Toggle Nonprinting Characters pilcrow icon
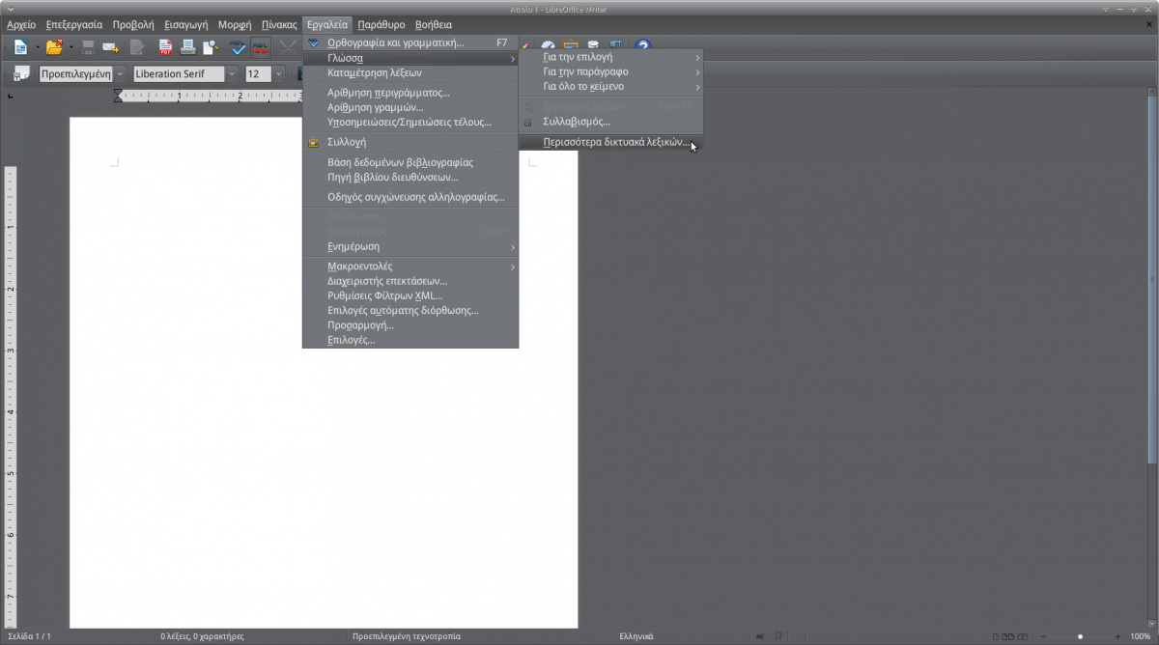Image resolution: width=1159 pixels, height=645 pixels. point(616,46)
